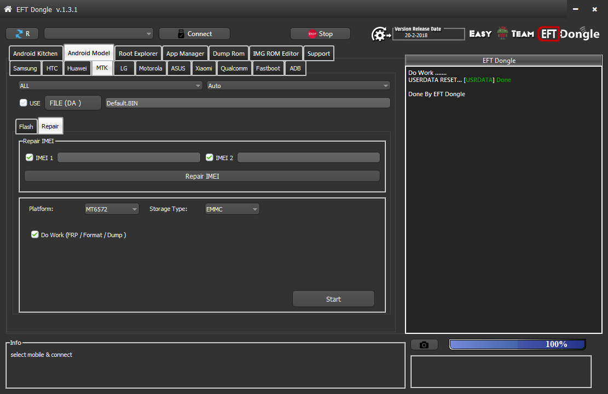Click the refresh R button
This screenshot has height=394, width=608.
coord(22,34)
